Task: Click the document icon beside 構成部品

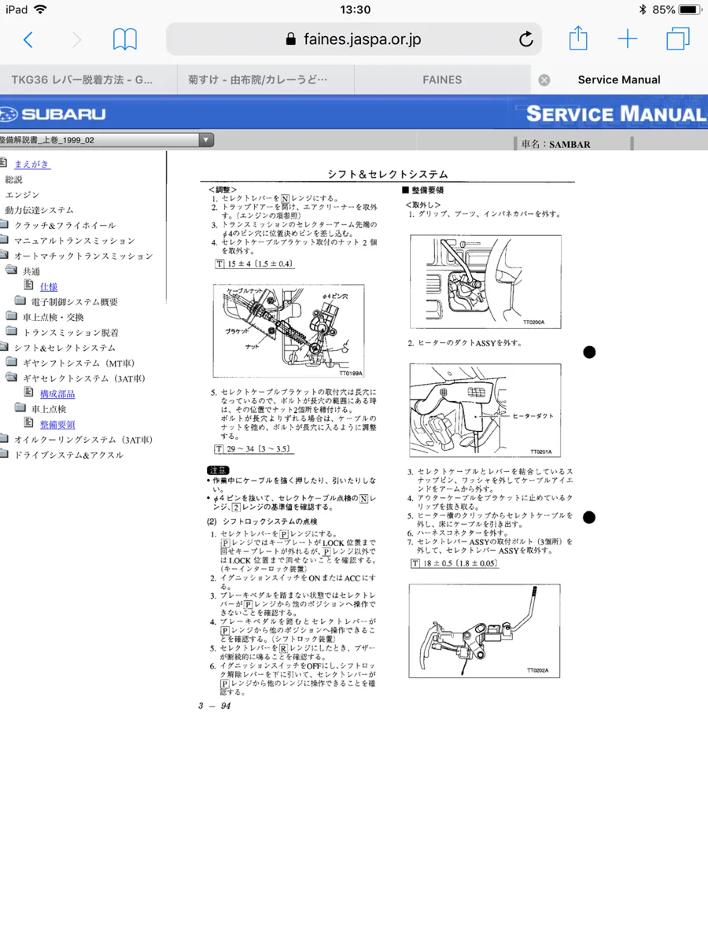Action: click(x=29, y=393)
